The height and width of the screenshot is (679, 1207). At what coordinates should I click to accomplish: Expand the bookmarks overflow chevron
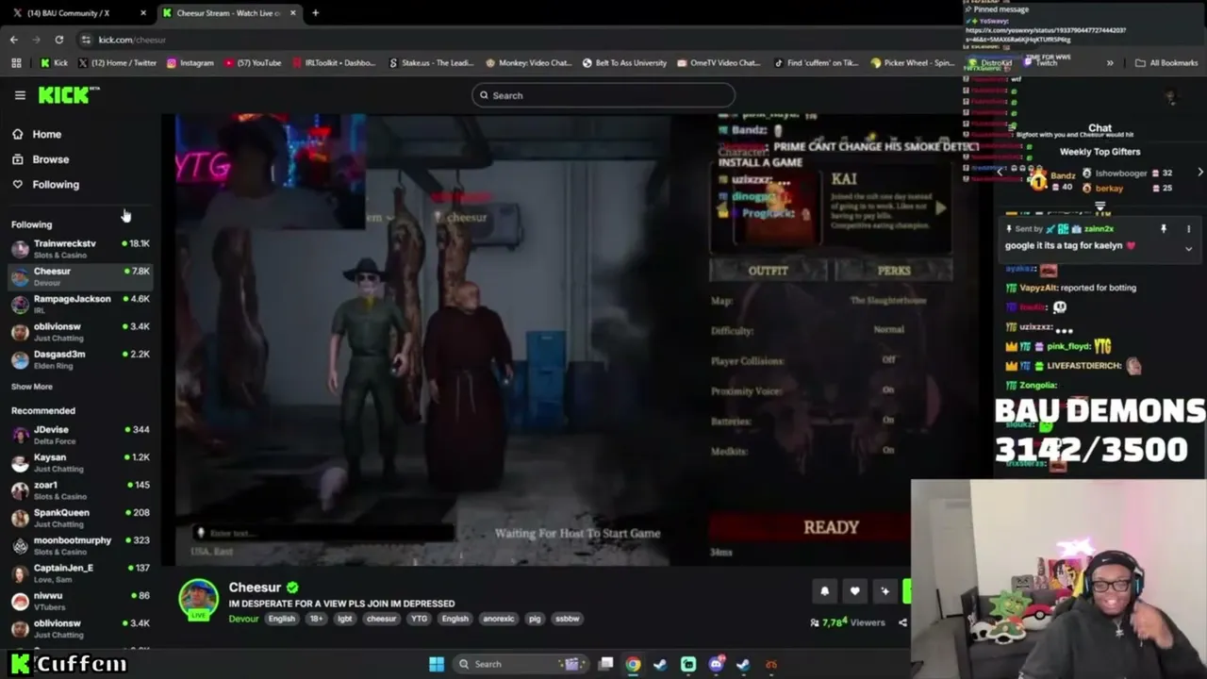1110,63
